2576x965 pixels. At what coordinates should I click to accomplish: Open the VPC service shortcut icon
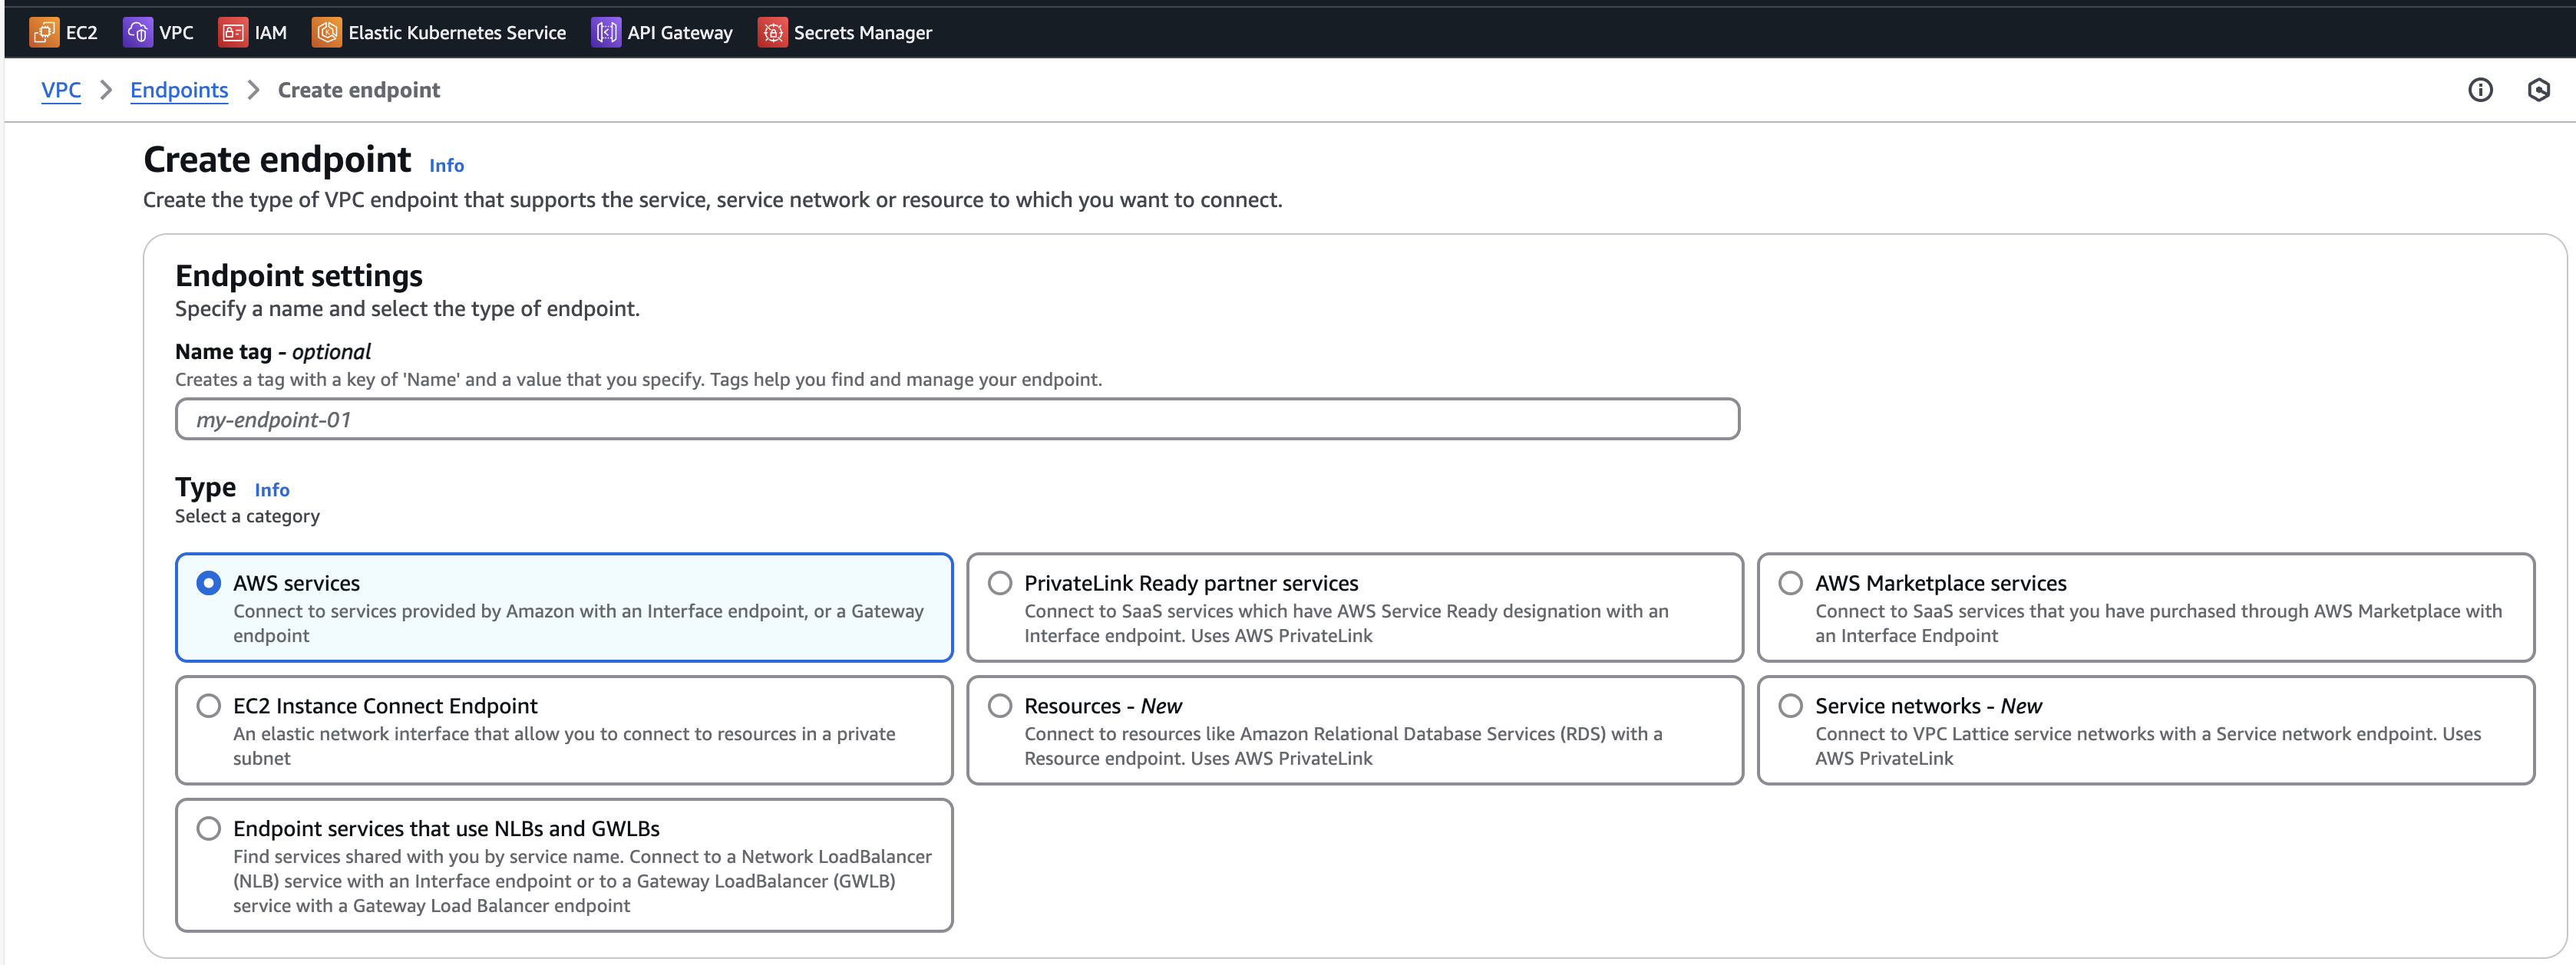point(137,32)
